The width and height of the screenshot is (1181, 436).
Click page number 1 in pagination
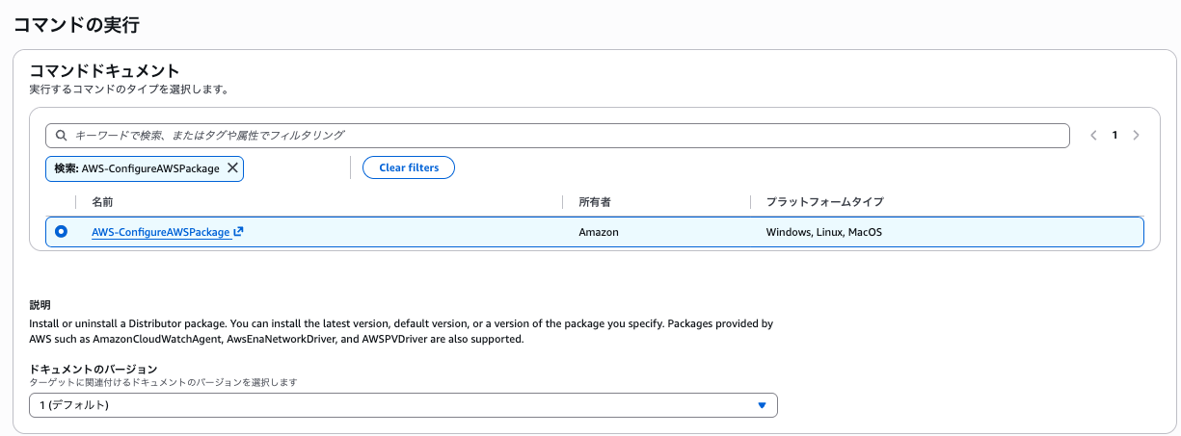click(x=1114, y=136)
